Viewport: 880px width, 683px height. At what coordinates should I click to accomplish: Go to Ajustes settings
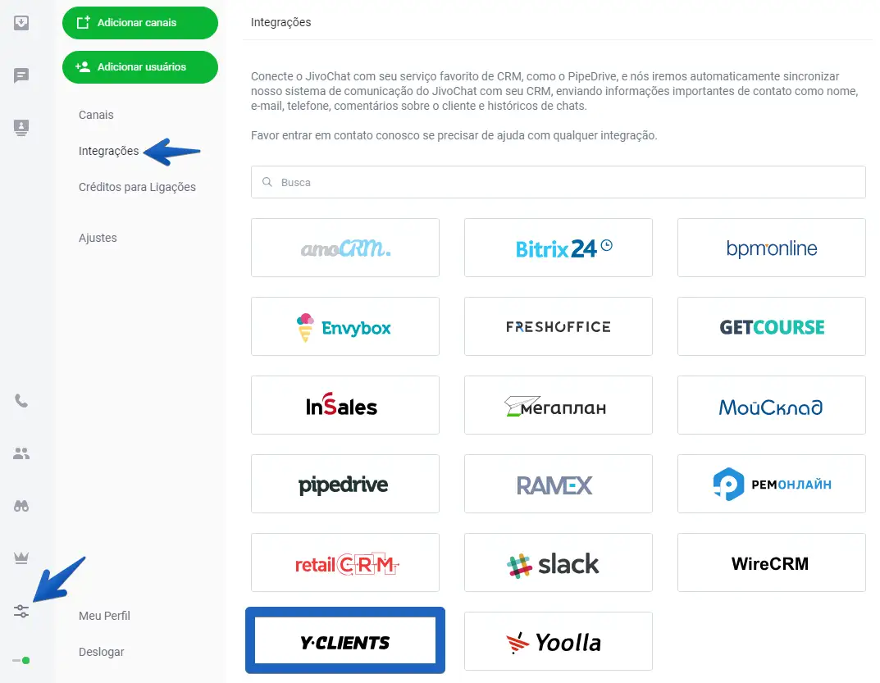tap(98, 238)
